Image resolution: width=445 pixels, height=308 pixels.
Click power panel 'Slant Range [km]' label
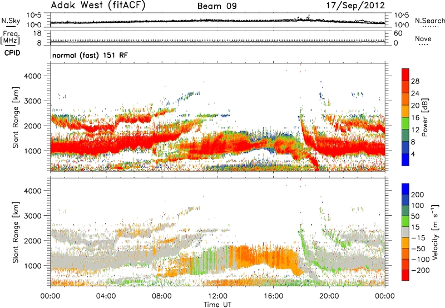click(16, 117)
